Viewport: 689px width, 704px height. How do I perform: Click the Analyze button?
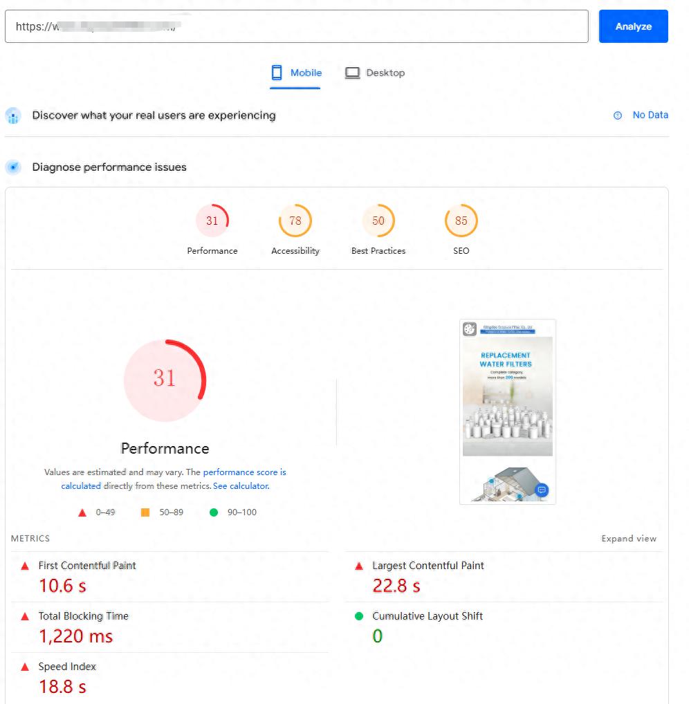point(633,26)
